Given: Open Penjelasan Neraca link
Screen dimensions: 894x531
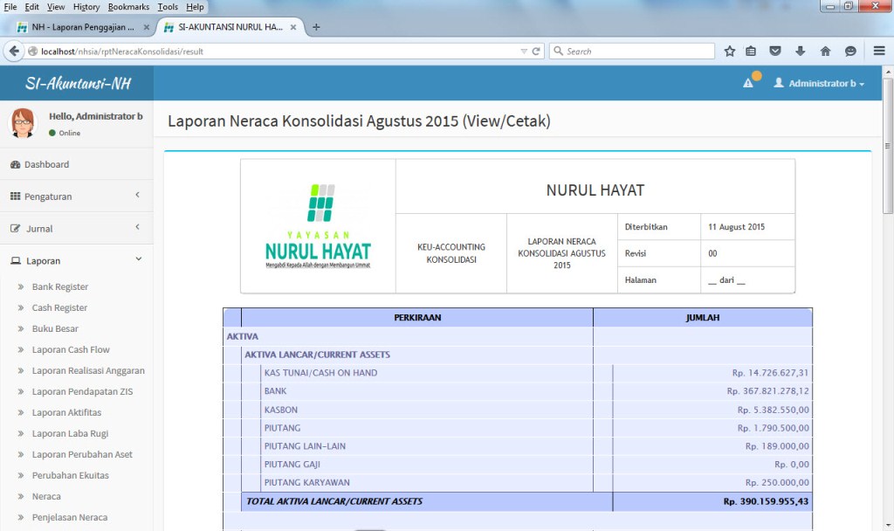Looking at the screenshot, I should point(70,517).
